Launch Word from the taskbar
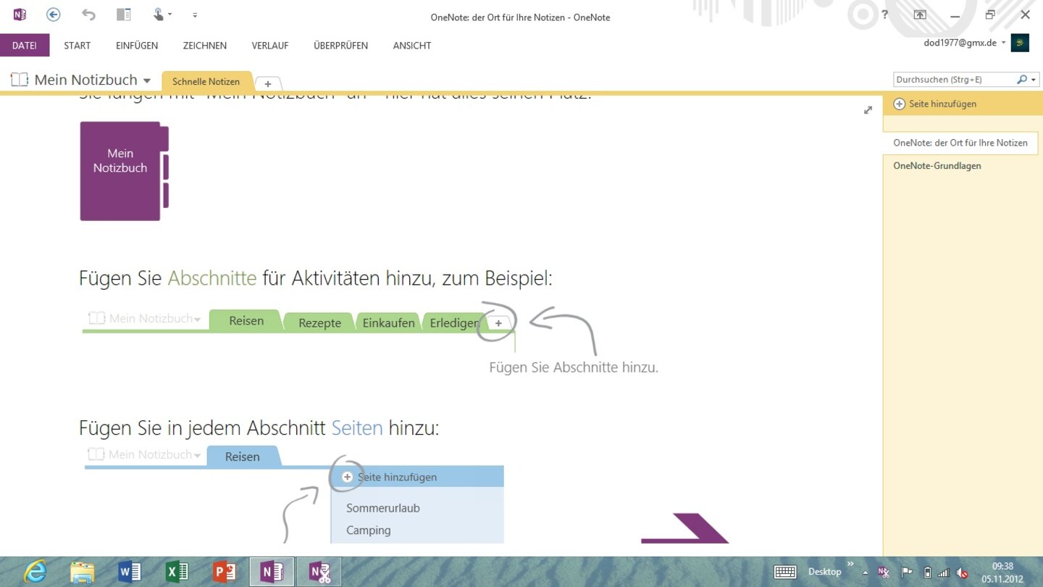The width and height of the screenshot is (1043, 587). coord(130,572)
